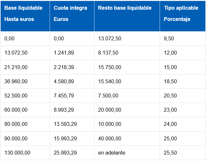
Task: Click the 9,50 percentage cell
Action: pyautogui.click(x=169, y=39)
